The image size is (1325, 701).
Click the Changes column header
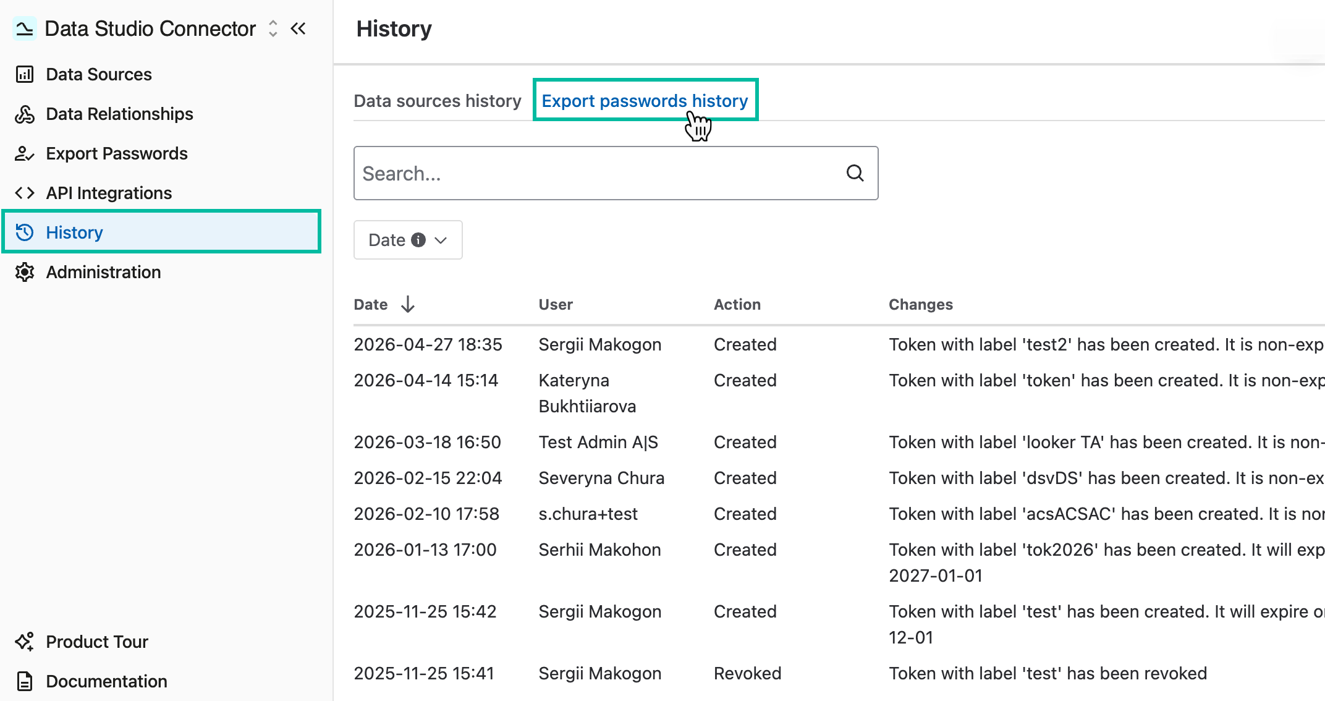click(921, 304)
